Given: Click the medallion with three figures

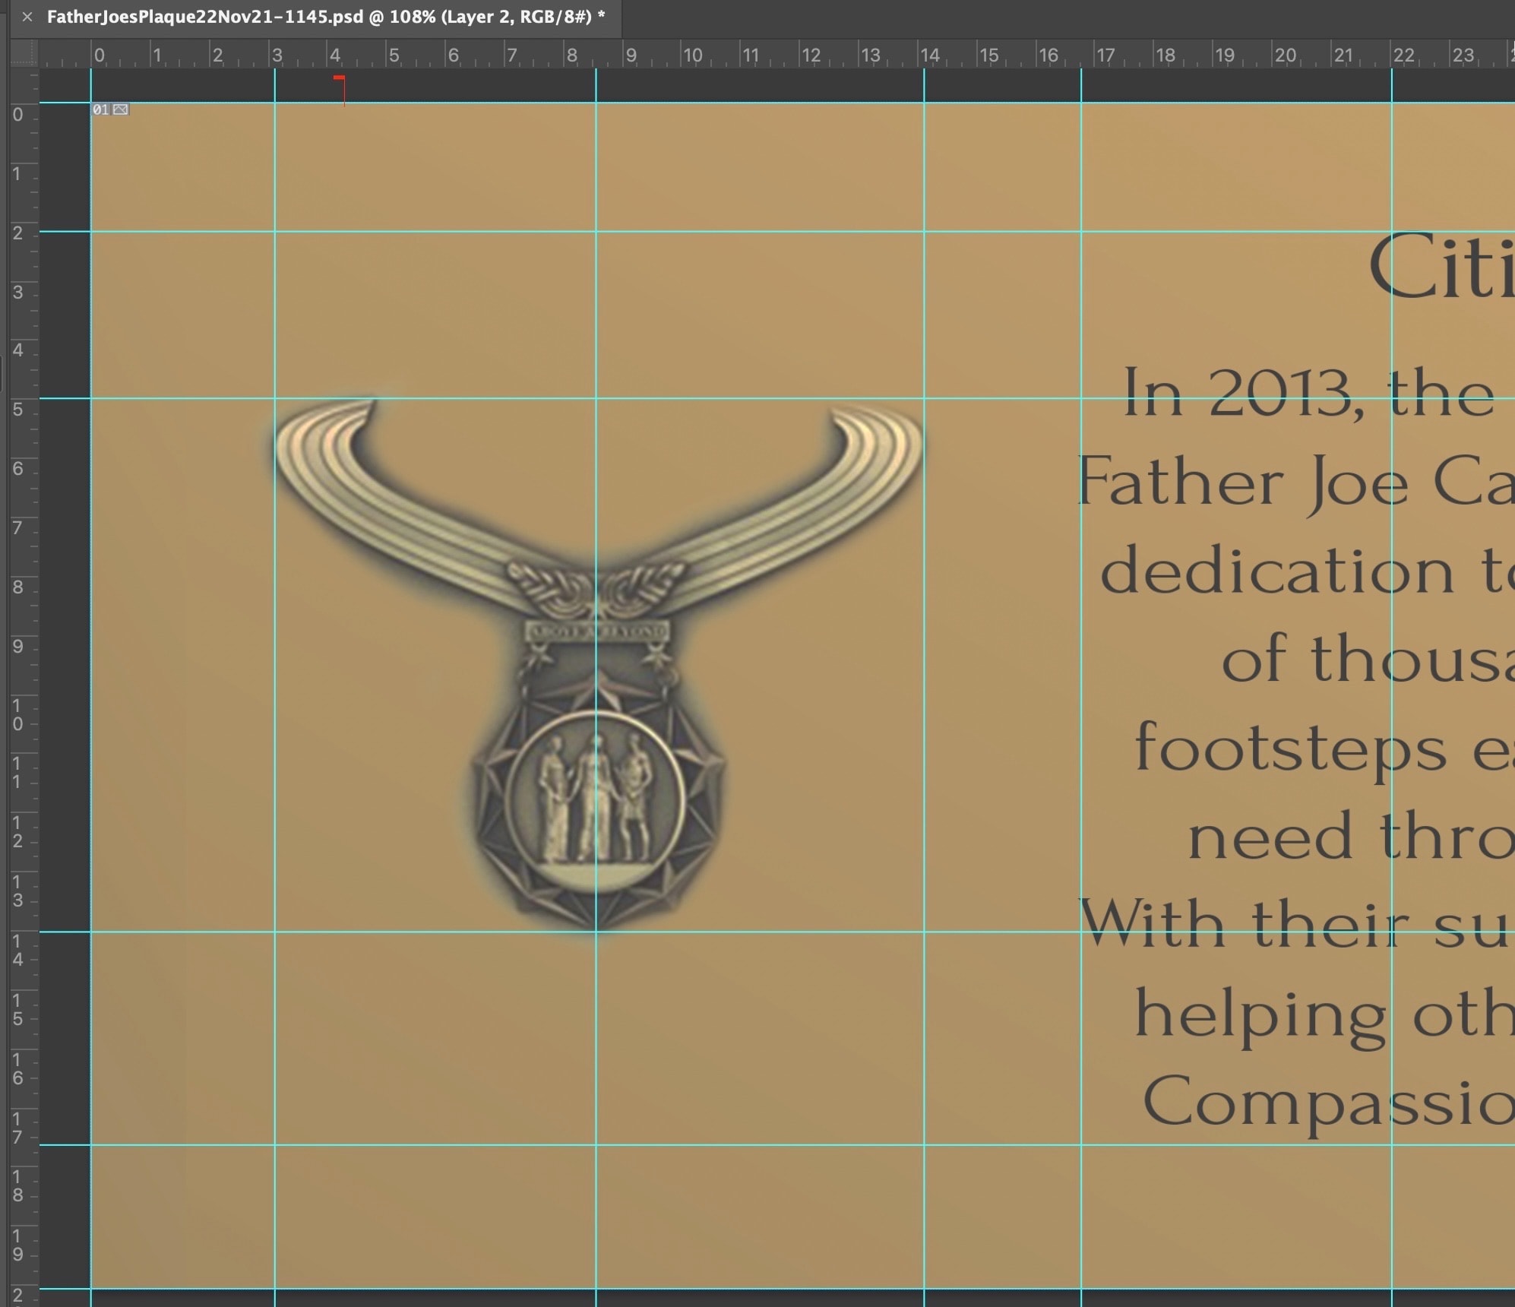Looking at the screenshot, I should point(595,802).
